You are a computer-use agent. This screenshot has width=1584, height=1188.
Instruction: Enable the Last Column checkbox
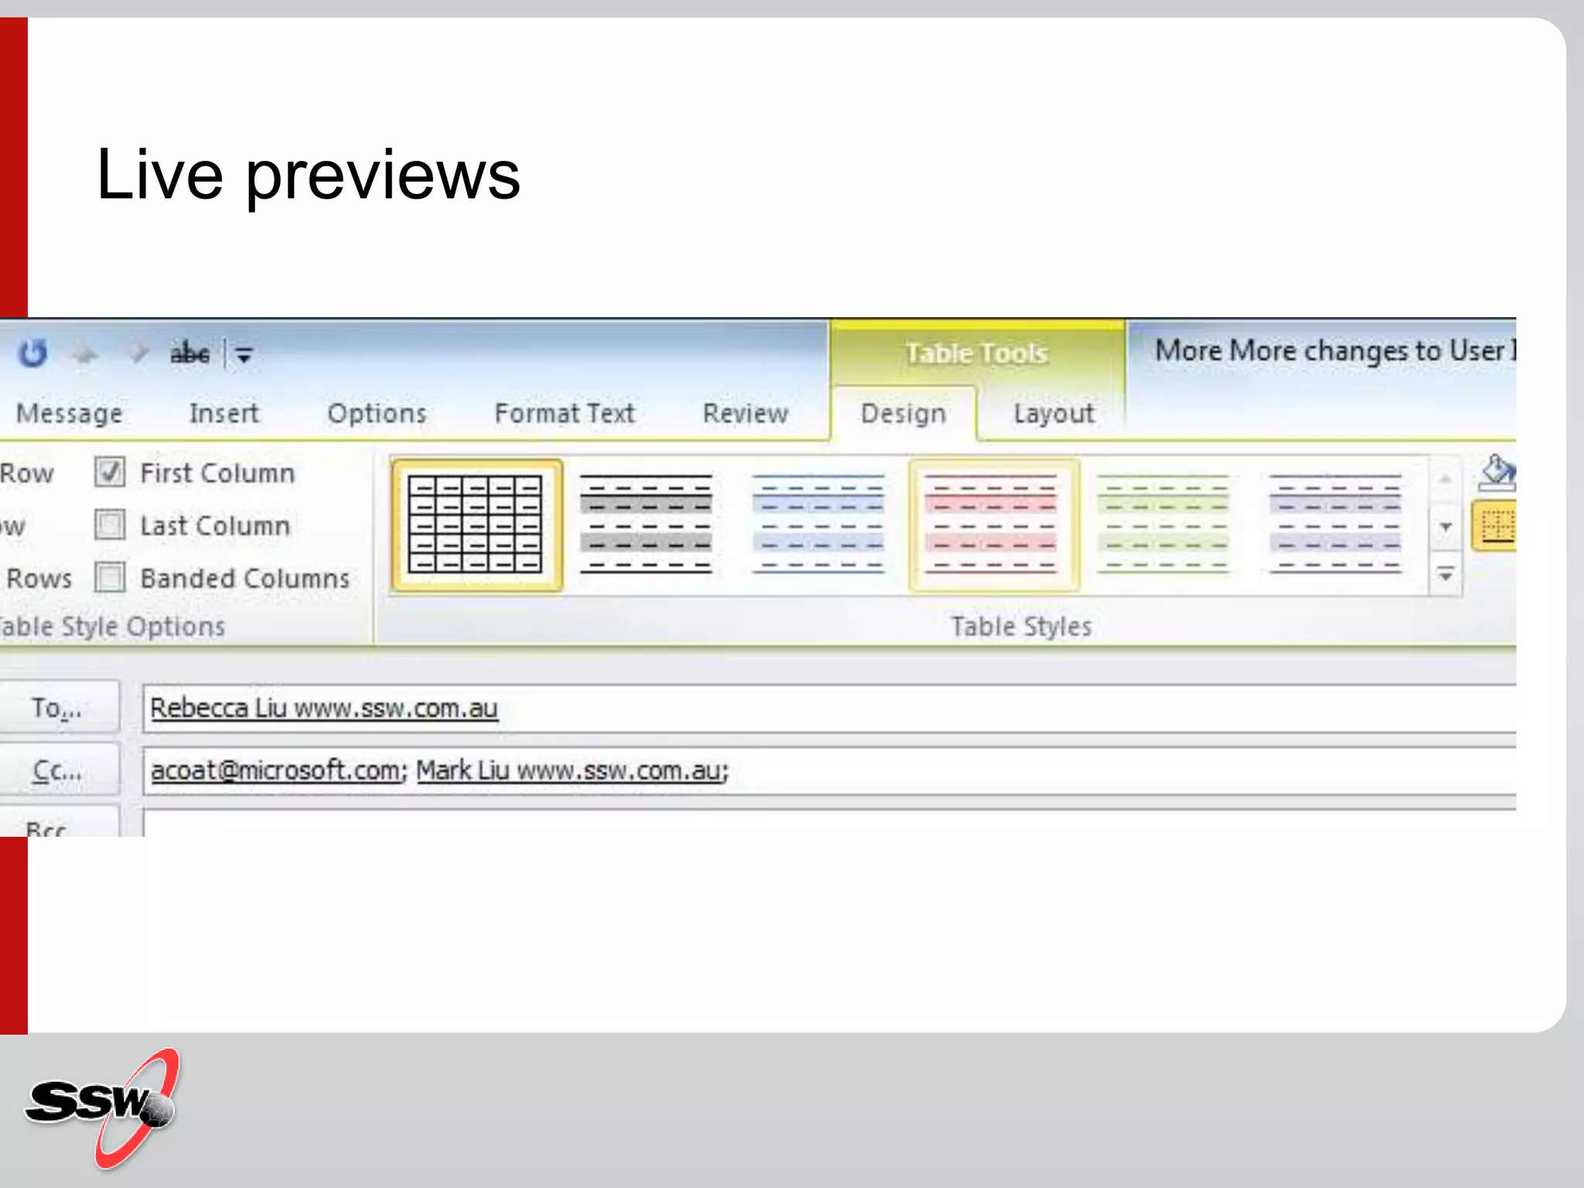[110, 524]
